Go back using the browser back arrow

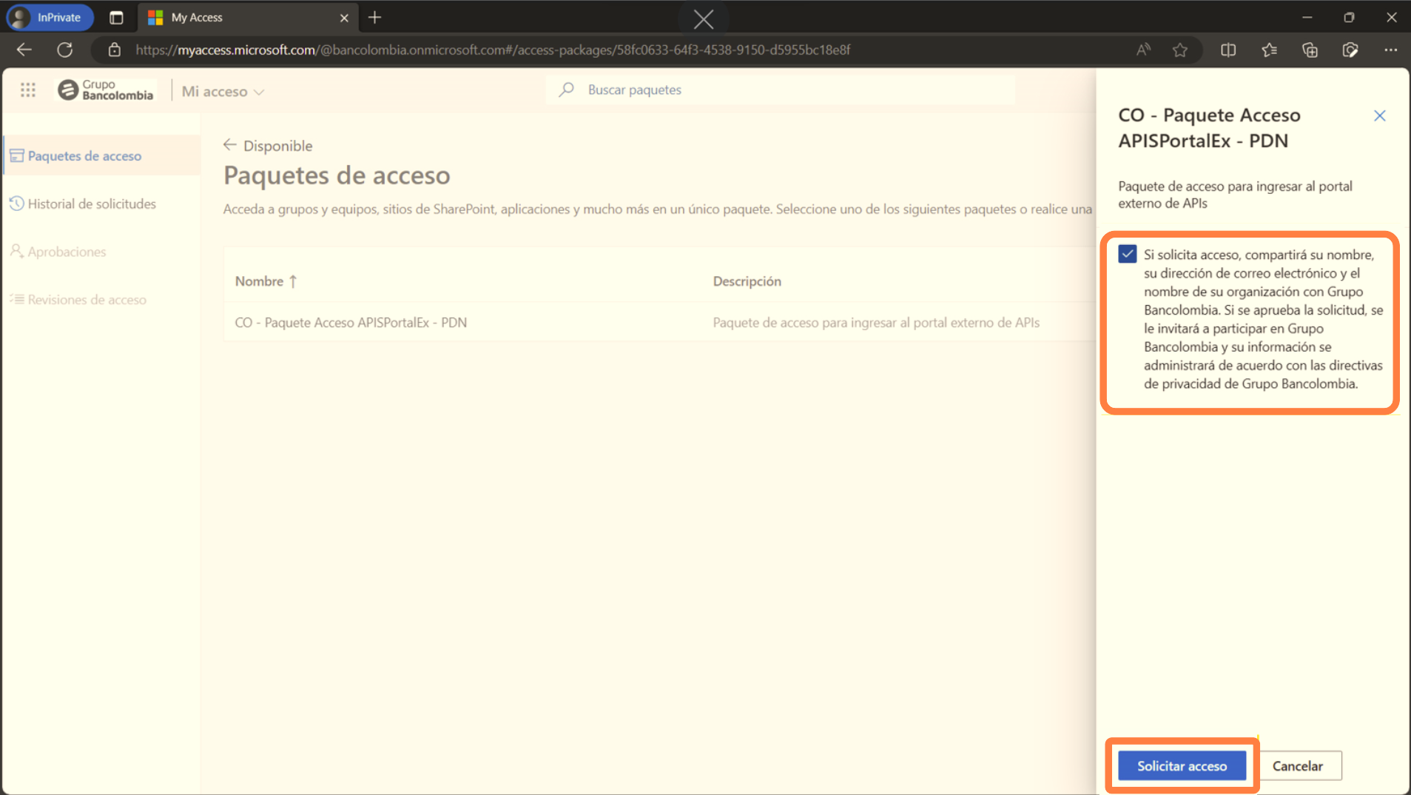tap(24, 50)
